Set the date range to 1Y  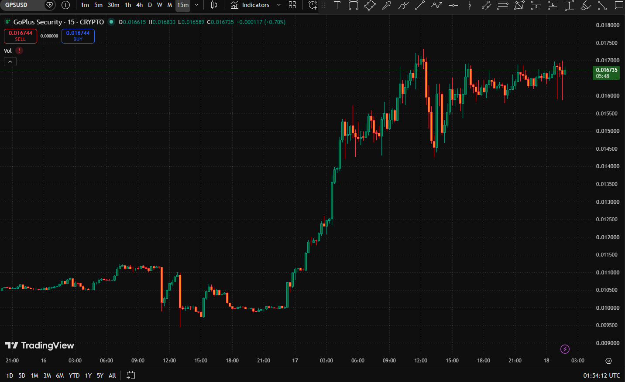click(88, 375)
